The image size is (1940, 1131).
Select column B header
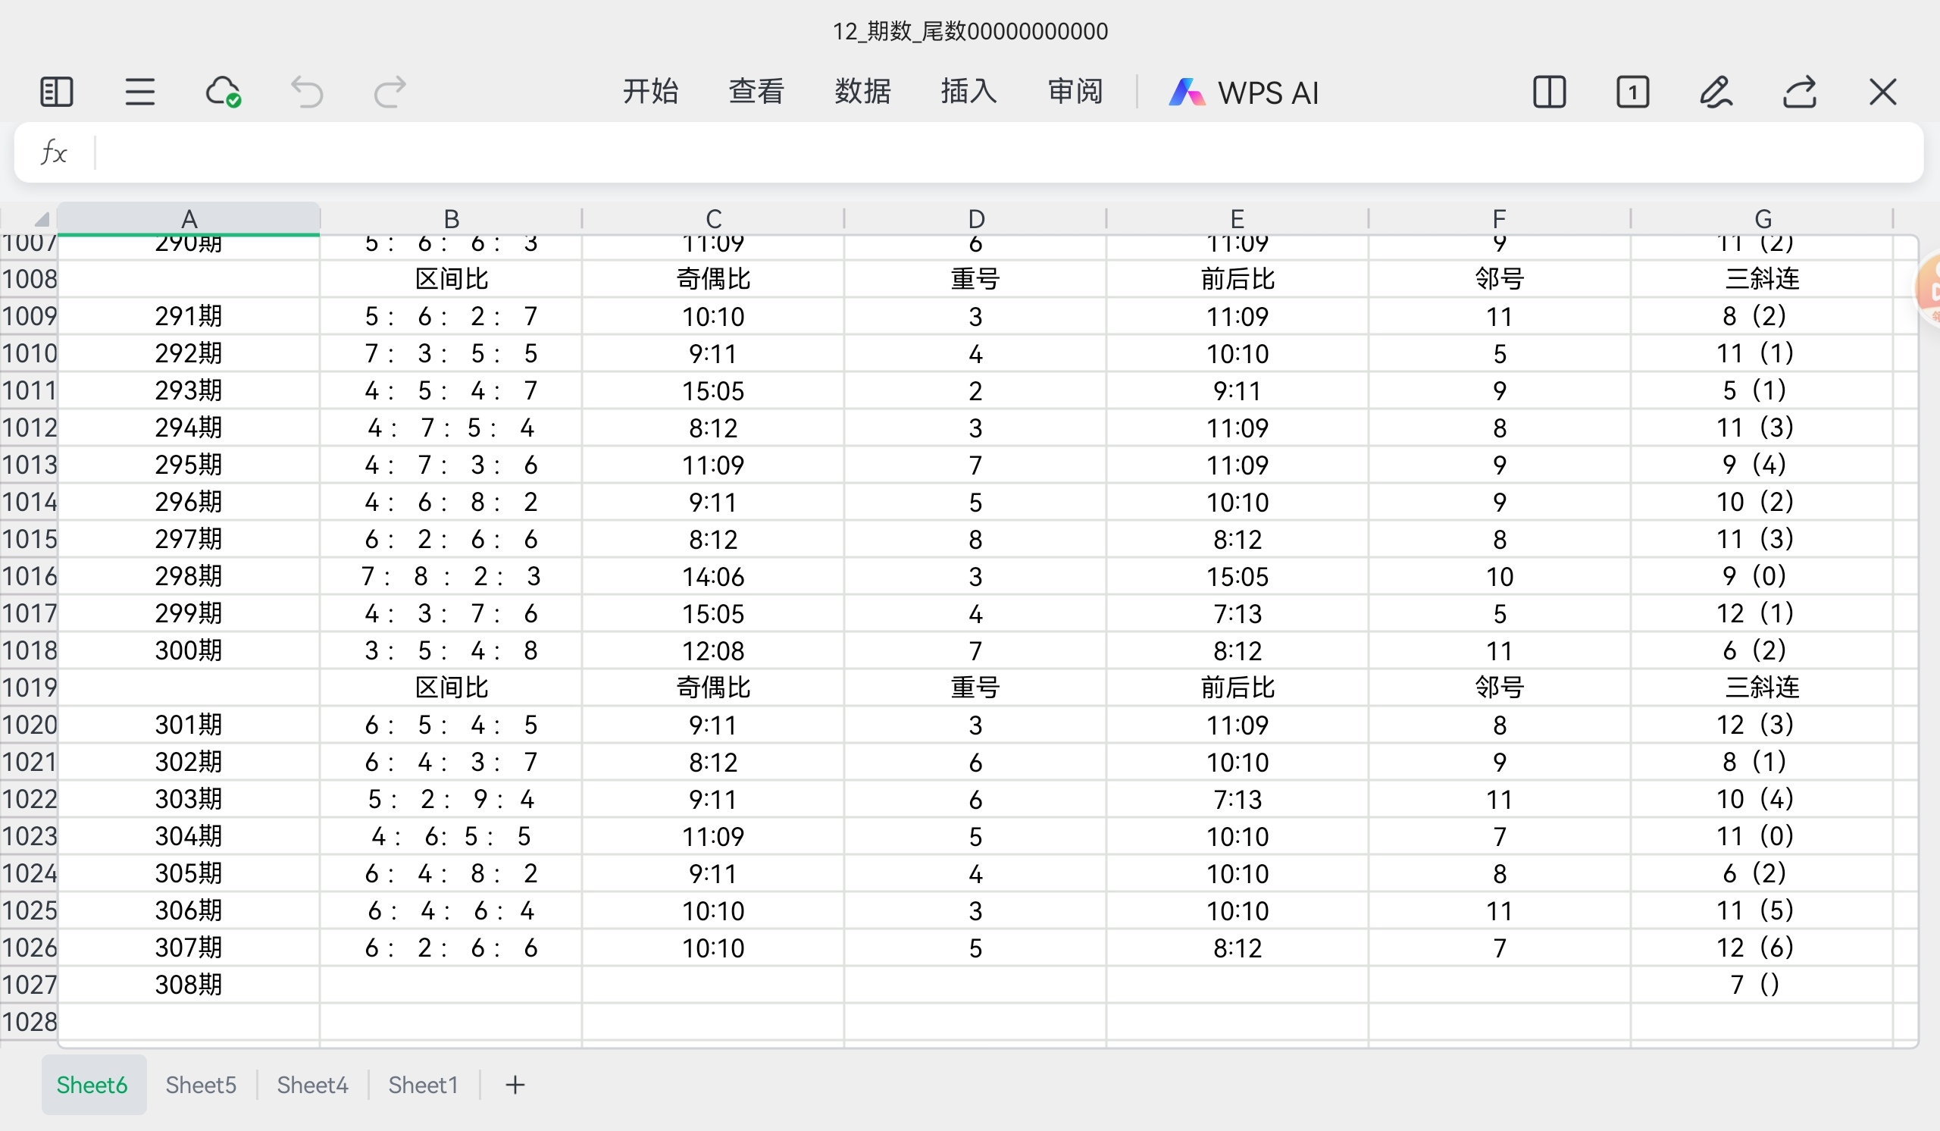(451, 218)
